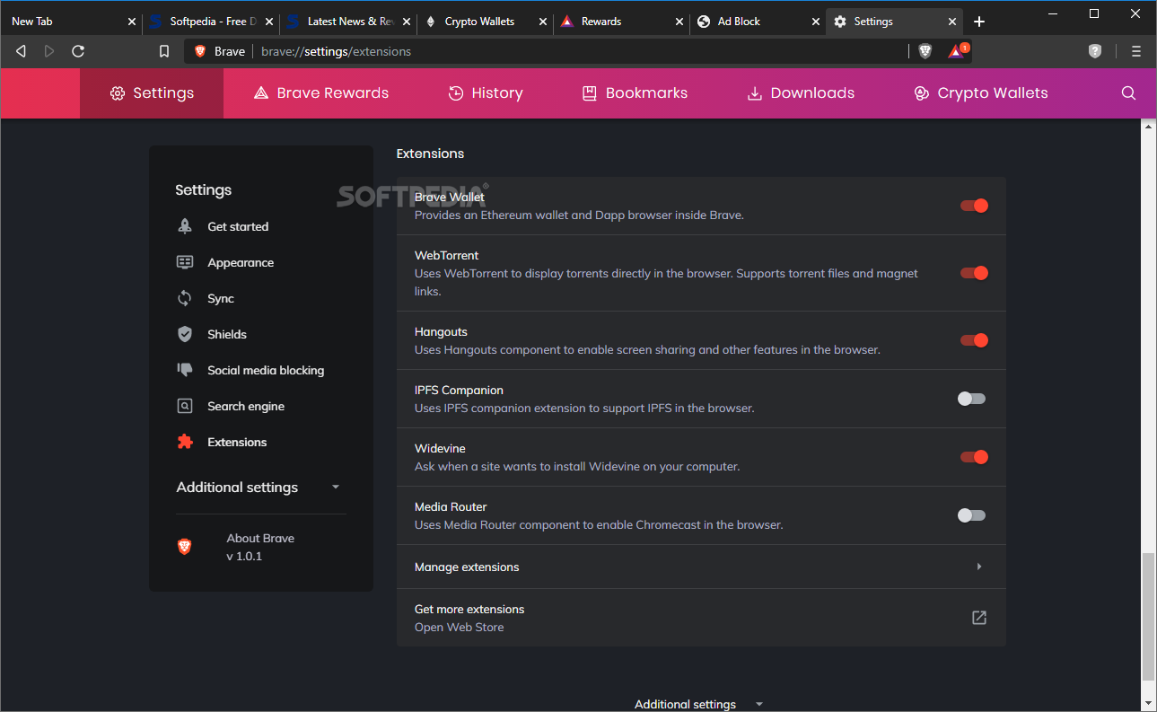Enable the Media Router toggle

972,515
